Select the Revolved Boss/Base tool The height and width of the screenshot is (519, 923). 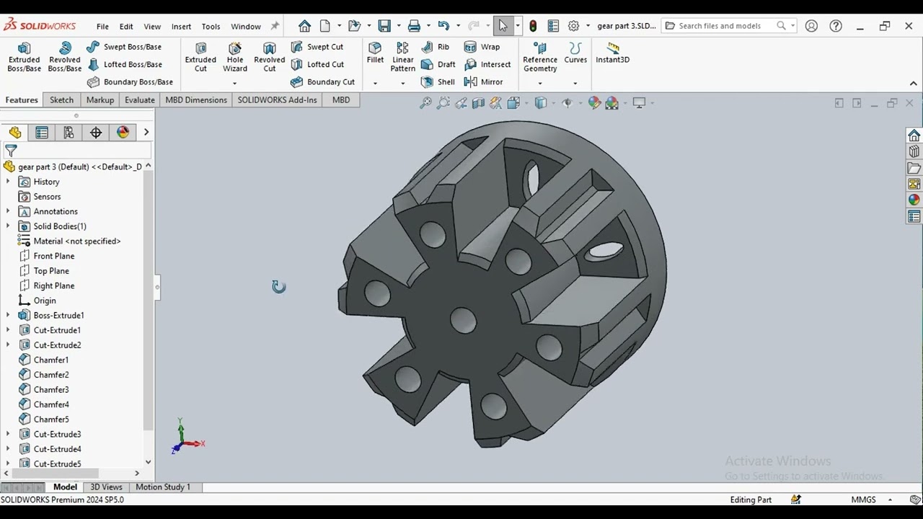[x=65, y=57]
